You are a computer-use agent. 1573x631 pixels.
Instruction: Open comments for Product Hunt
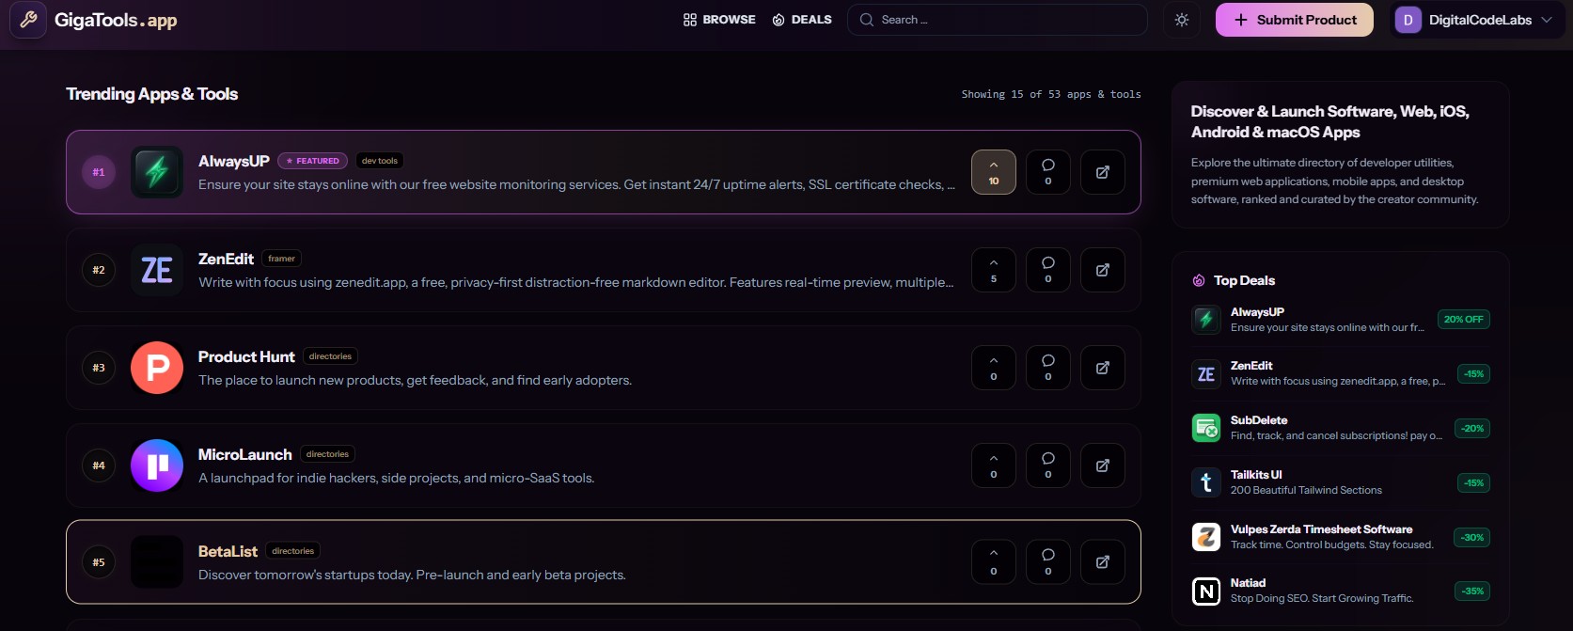1048,368
